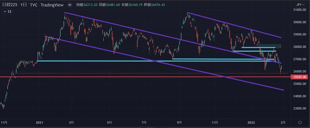This screenshot has width=310, height=128.
Task: Click the 終値 26476.43 close value
Action: point(154,5)
